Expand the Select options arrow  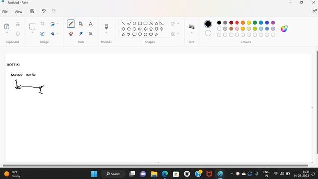[32, 33]
